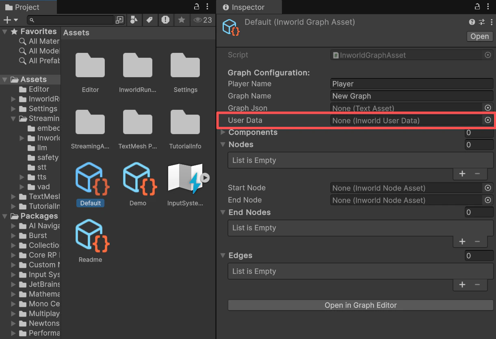Click the Player Name input field
Image resolution: width=496 pixels, height=339 pixels.
412,84
